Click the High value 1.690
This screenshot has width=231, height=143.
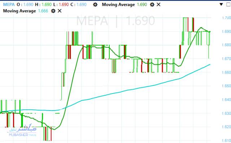(47, 5)
